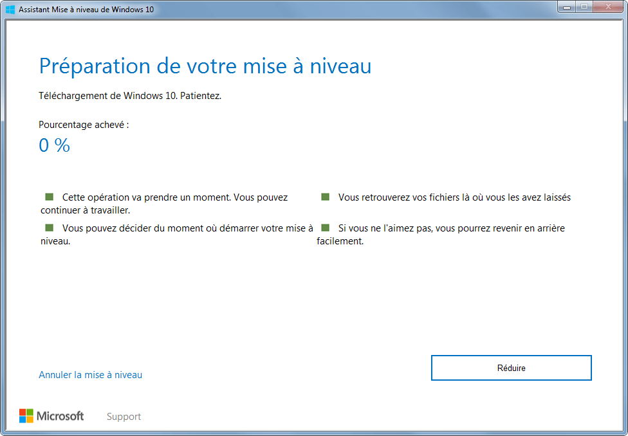Click green bullet beside Si vous ne l'aimez pas
628x436 pixels.
coord(325,228)
